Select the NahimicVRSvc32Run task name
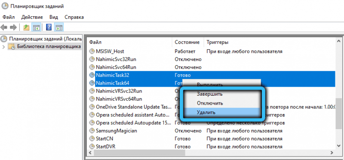Screen dimensions: 344x160 [119, 91]
